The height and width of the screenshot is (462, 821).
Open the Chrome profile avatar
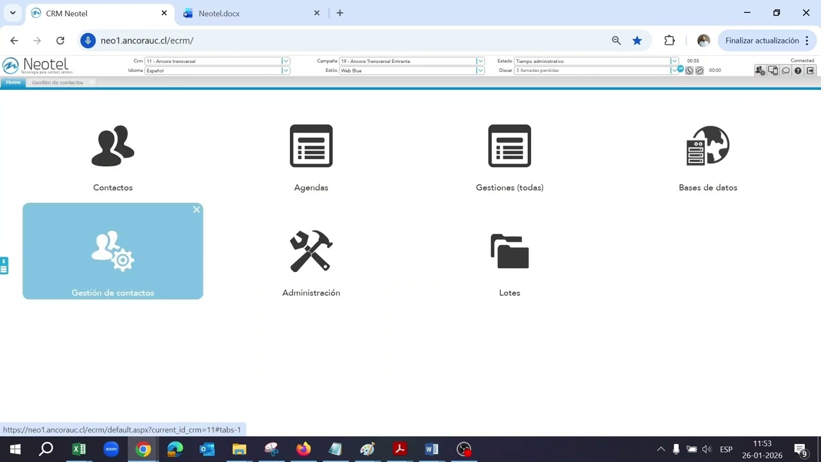click(x=704, y=40)
